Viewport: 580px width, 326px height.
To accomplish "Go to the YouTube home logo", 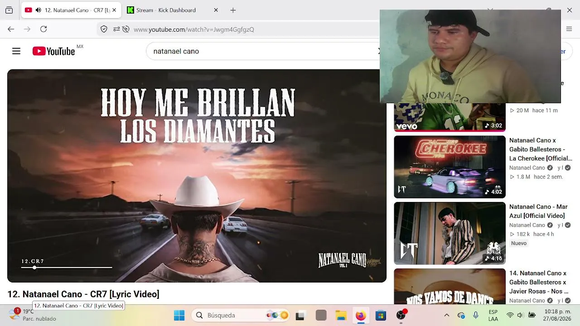I will coord(54,51).
